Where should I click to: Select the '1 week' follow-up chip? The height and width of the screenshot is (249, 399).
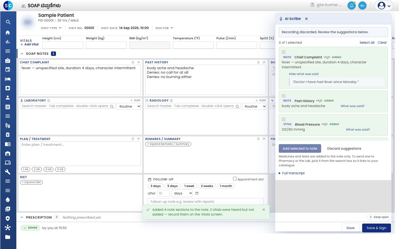(x=189, y=186)
